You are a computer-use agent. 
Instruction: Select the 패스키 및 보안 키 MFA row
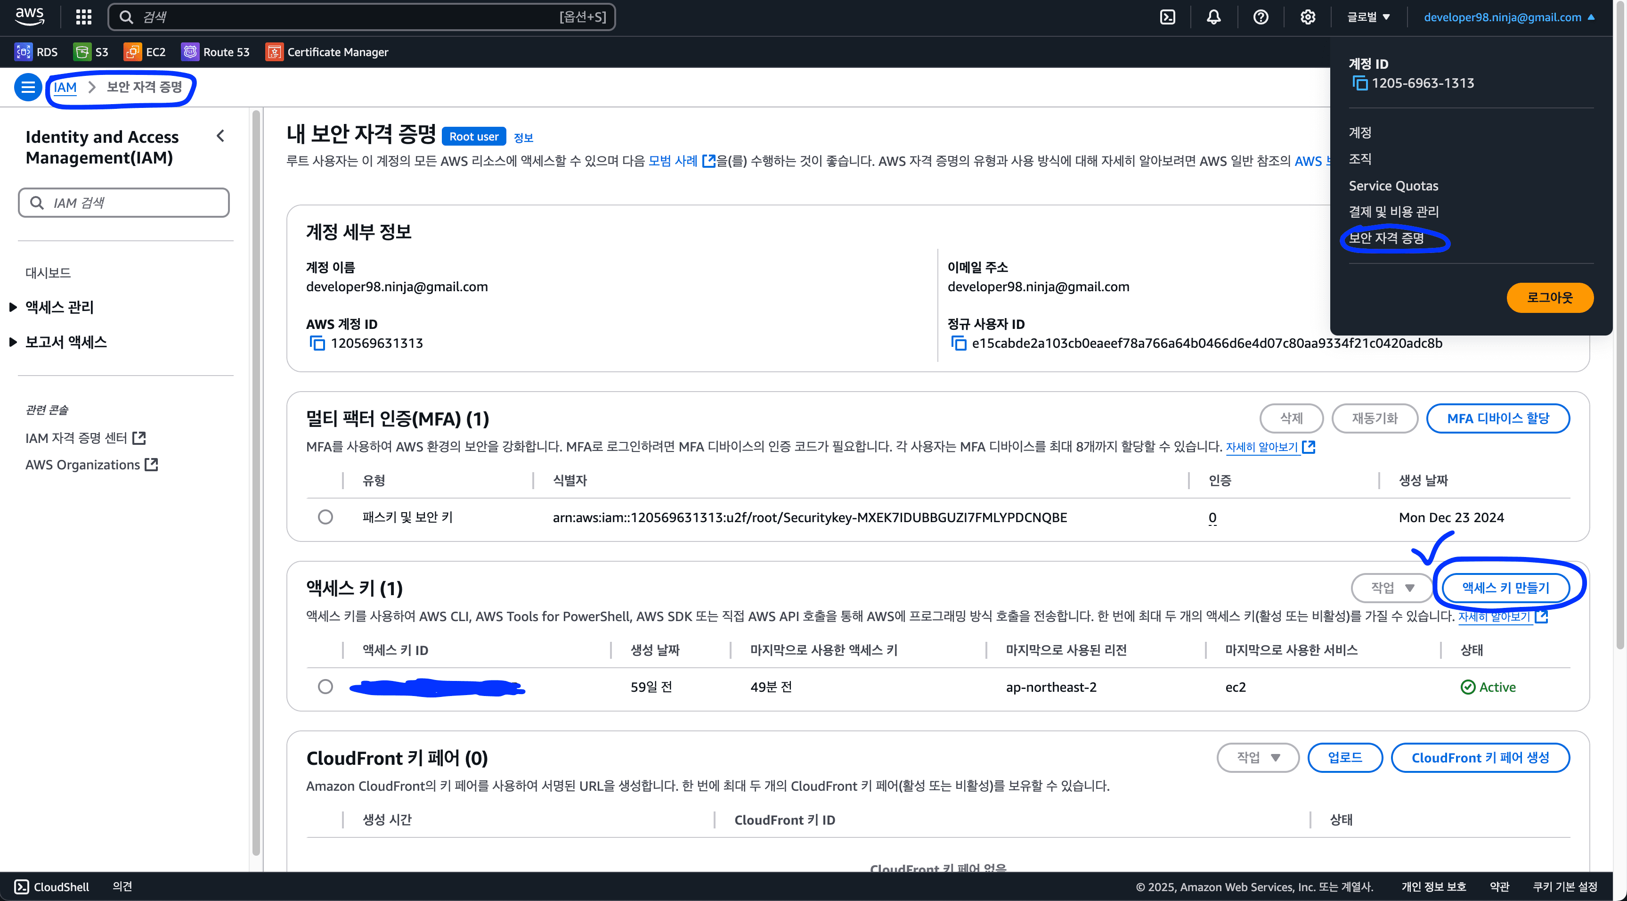point(325,517)
